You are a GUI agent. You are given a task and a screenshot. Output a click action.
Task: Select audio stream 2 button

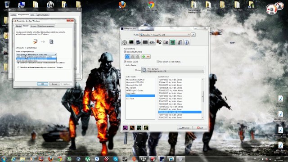pos(133,57)
